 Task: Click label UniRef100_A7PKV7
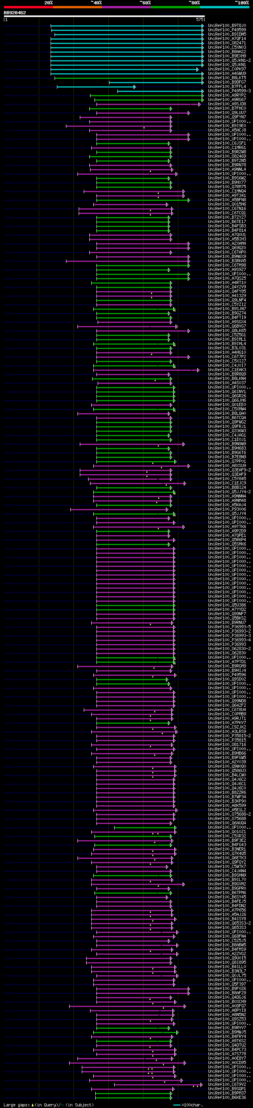(x=227, y=723)
